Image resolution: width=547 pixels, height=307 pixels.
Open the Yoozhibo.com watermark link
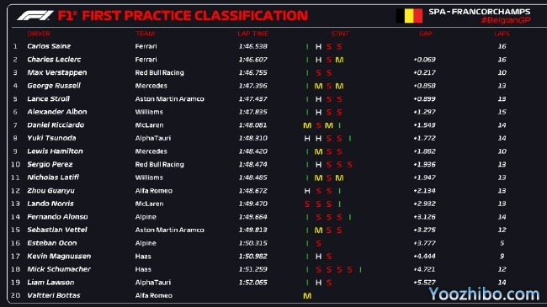point(484,294)
